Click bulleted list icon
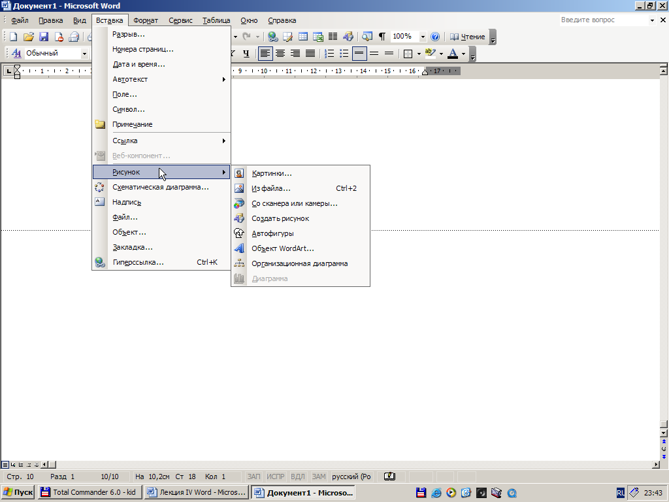This screenshot has width=669, height=502. point(344,54)
